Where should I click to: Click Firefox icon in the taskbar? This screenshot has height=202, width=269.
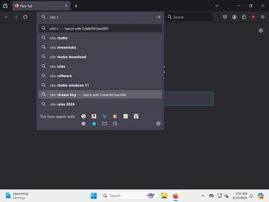[175, 196]
